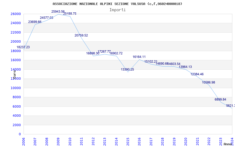Select the 16164.11 data label

coord(139,57)
